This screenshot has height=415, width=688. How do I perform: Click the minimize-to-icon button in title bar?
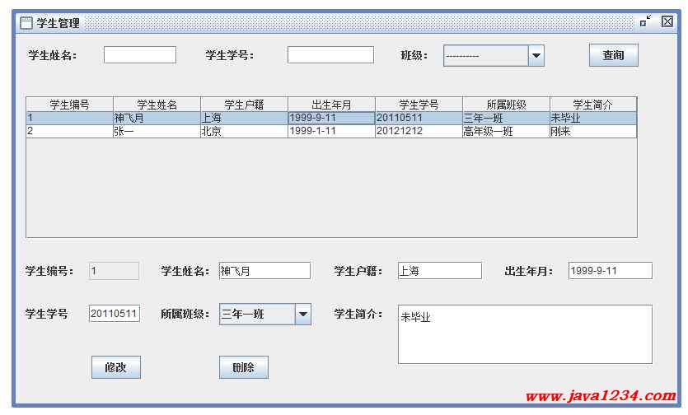[645, 21]
